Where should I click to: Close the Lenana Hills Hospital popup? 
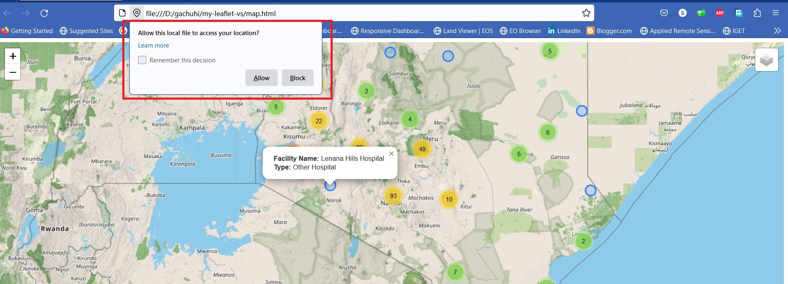391,154
